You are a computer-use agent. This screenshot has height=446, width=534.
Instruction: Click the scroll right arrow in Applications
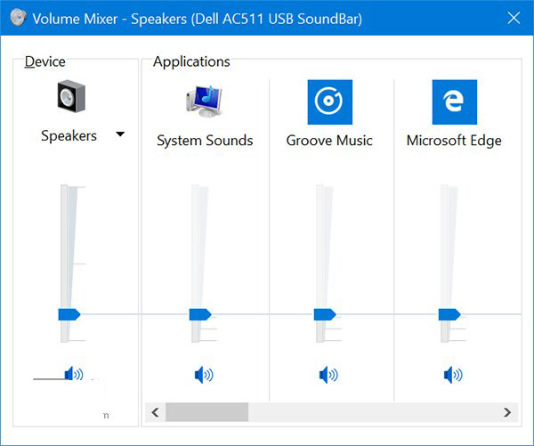click(508, 412)
